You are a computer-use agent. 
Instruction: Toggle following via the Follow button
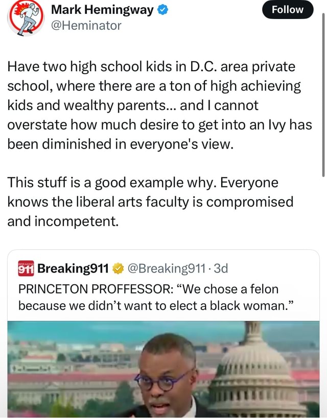288,9
